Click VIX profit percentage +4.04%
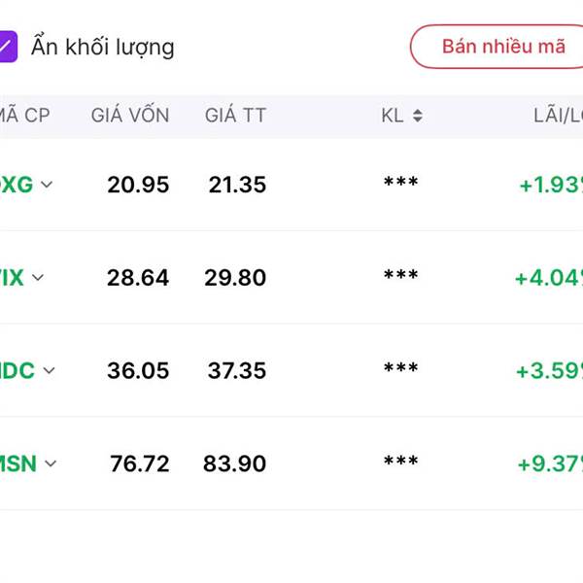Viewport: 583px width, 583px height. click(x=549, y=278)
